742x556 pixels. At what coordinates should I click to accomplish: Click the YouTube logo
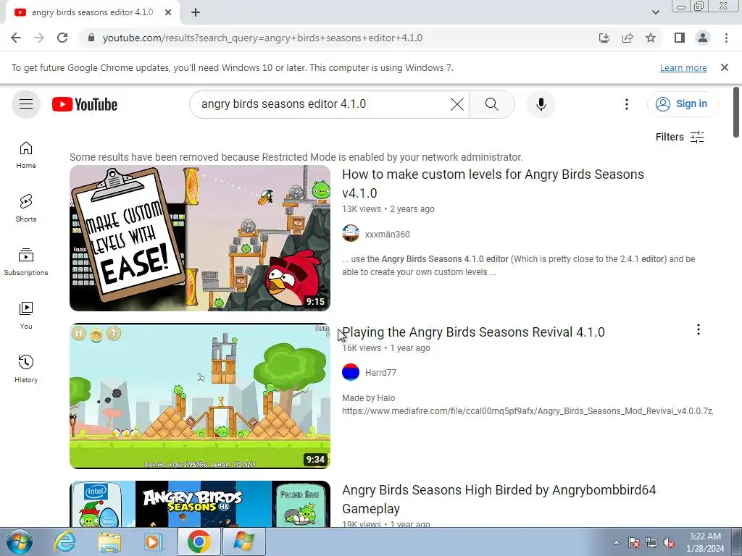click(85, 104)
